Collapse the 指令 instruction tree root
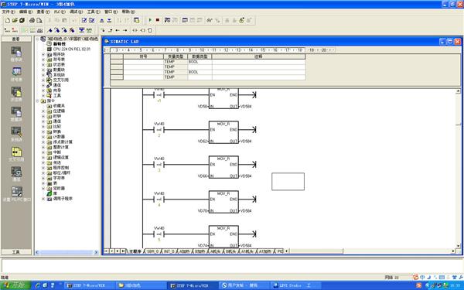This screenshot has height=290, width=464. pos(37,101)
